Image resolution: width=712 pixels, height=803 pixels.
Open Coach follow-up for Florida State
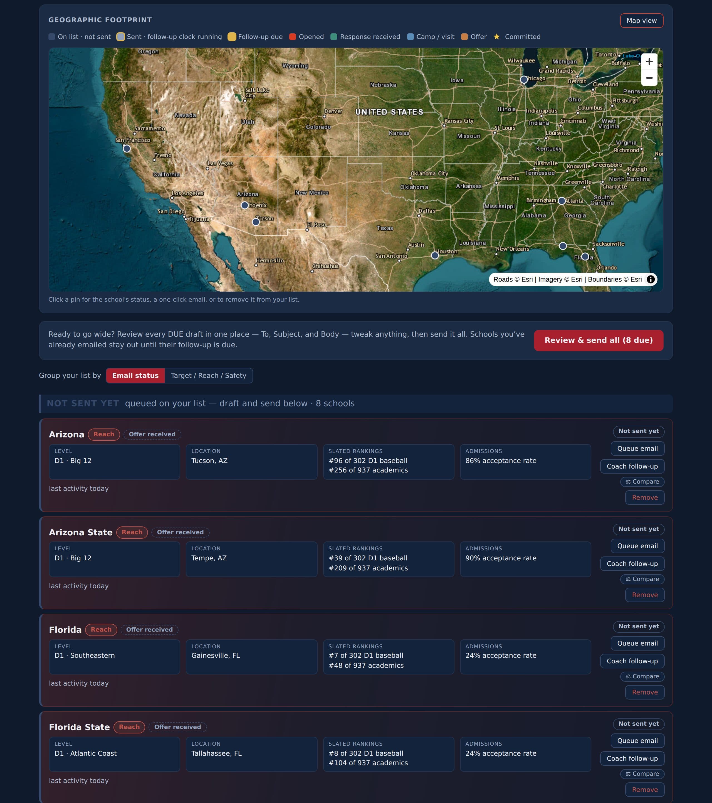pos(632,758)
